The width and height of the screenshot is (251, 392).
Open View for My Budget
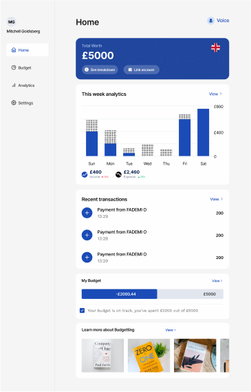point(217,281)
